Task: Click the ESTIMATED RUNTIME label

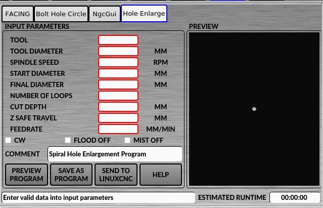Action: click(x=232, y=197)
